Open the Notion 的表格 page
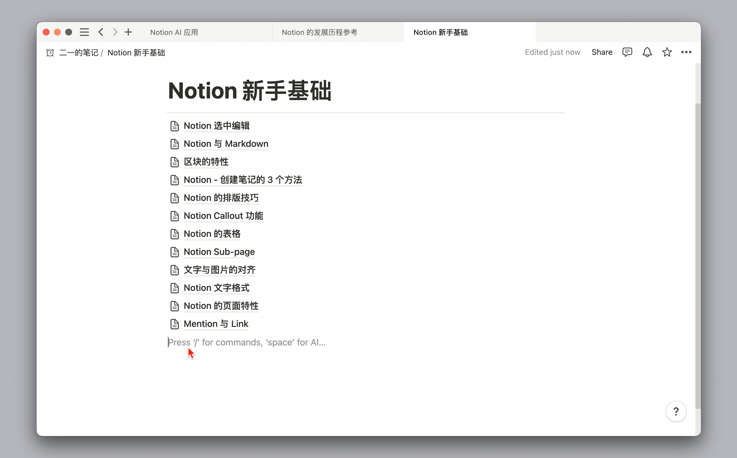 [x=212, y=234]
